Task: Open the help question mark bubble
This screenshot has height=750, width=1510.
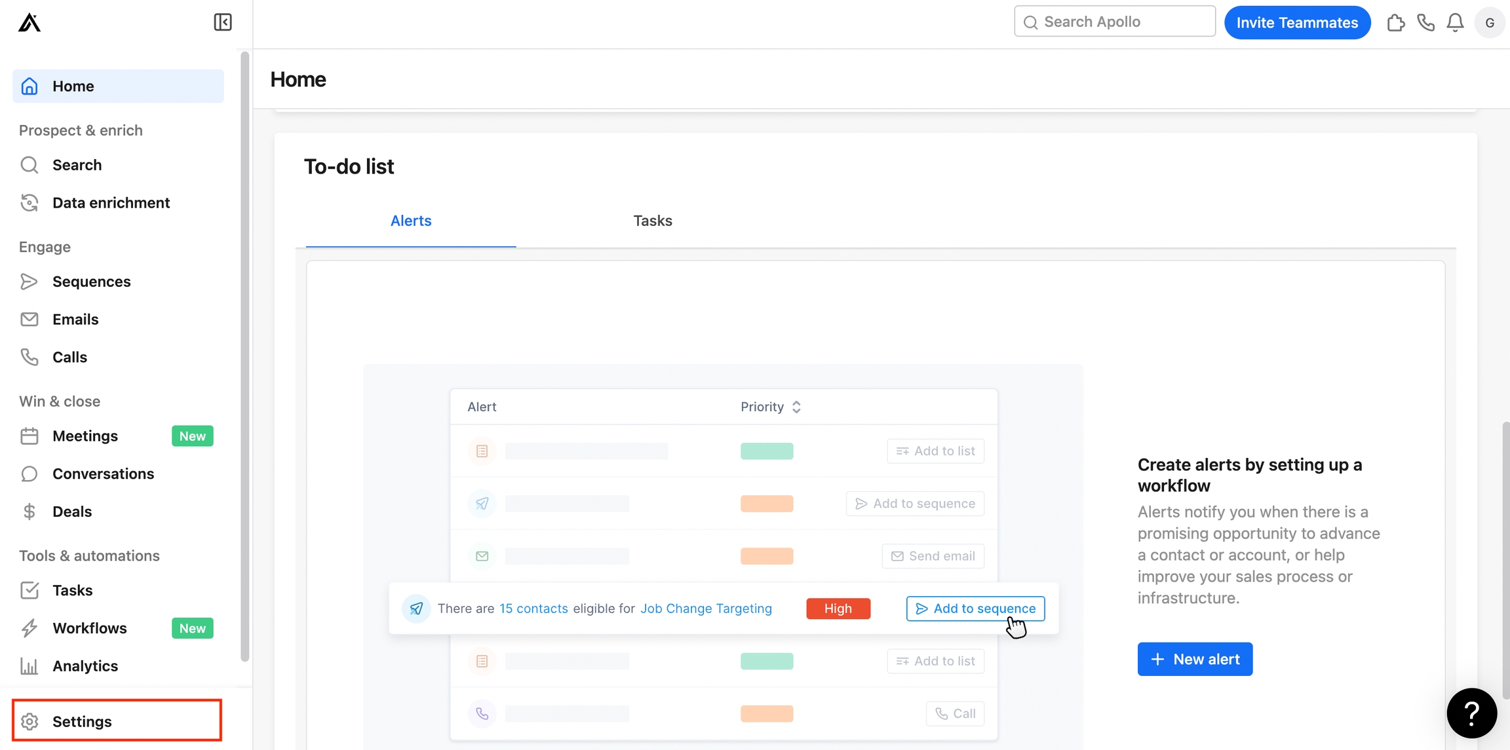Action: [1471, 713]
